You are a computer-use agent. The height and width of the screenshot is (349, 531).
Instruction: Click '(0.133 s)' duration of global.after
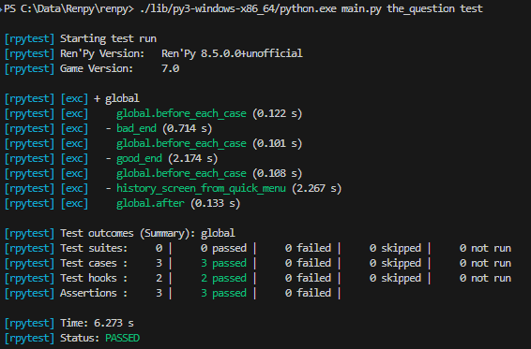tap(215, 203)
